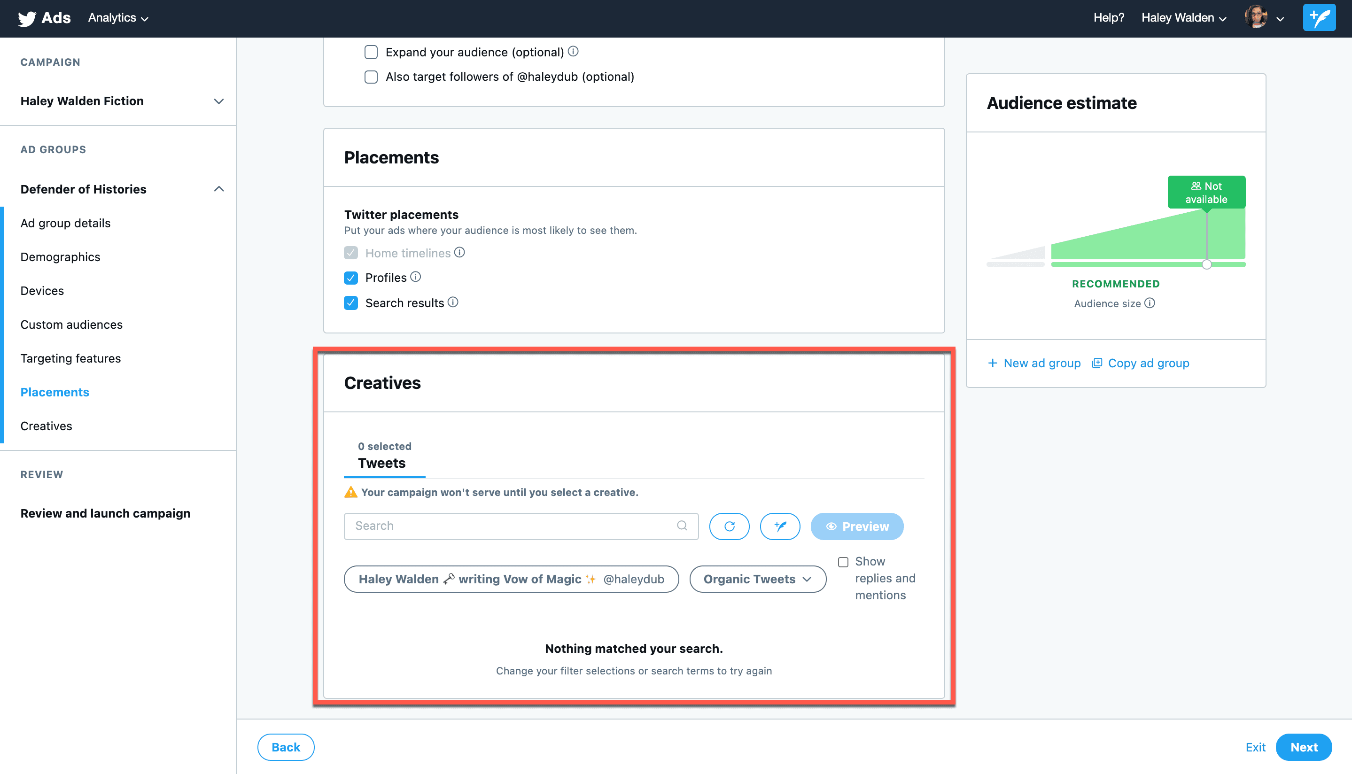The height and width of the screenshot is (774, 1352).
Task: Select the Placements sidebar menu item
Action: click(56, 392)
